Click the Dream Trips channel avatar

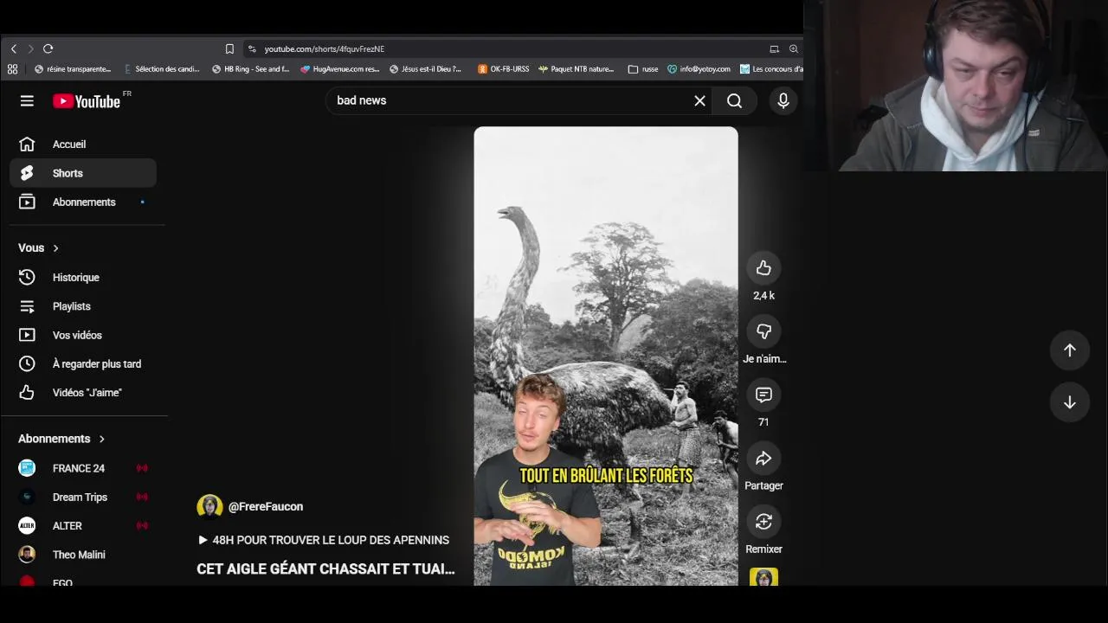(27, 497)
